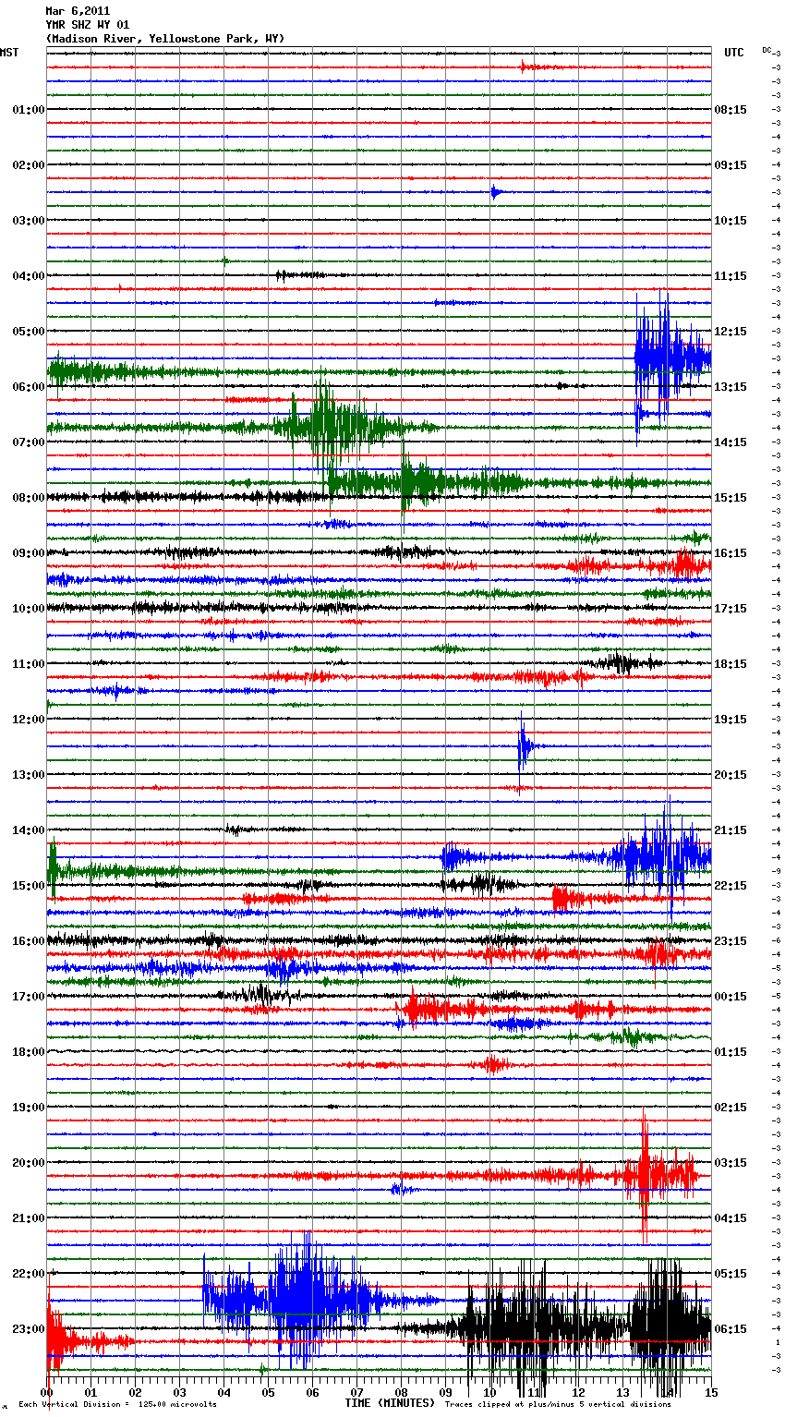Click the "05:15" UTC time label
785x1417 pixels.
point(731,1274)
